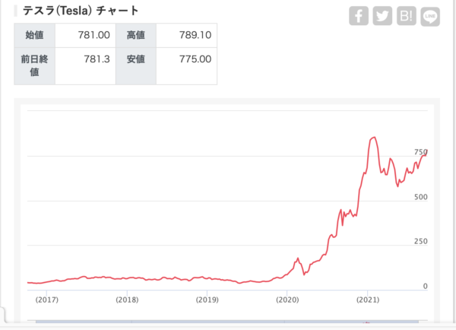The image size is (456, 330).
Task: Click the 2021 peak of the price line
Action: coord(372,138)
